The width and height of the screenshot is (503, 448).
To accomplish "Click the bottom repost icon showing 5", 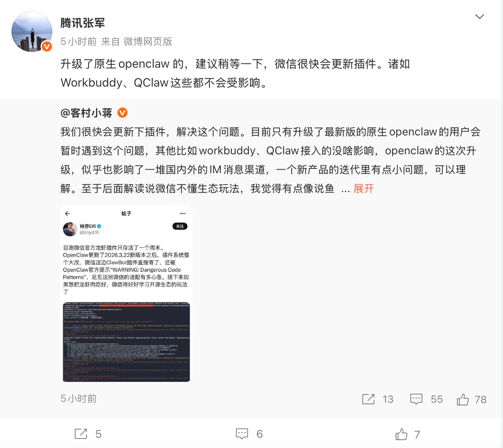I will [x=88, y=434].
